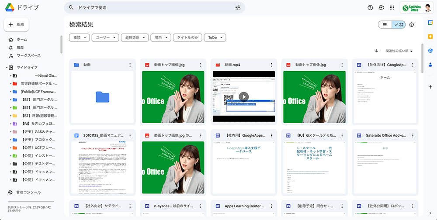Open ユーザー filter dropdown
The width and height of the screenshot is (437, 220).
click(x=105, y=38)
